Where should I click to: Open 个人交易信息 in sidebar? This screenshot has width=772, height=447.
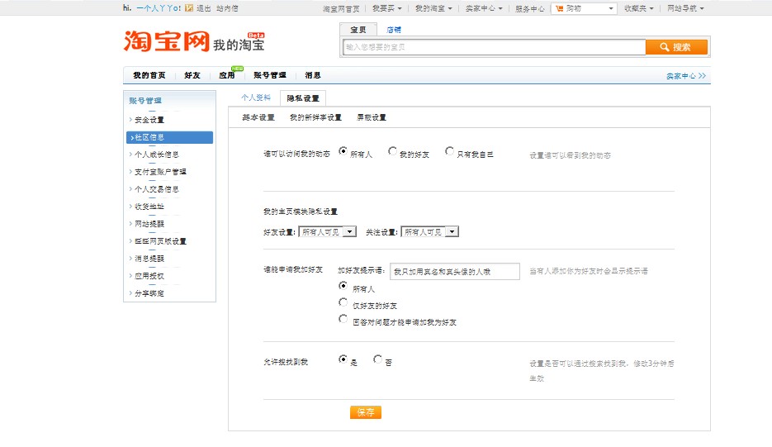(x=157, y=189)
